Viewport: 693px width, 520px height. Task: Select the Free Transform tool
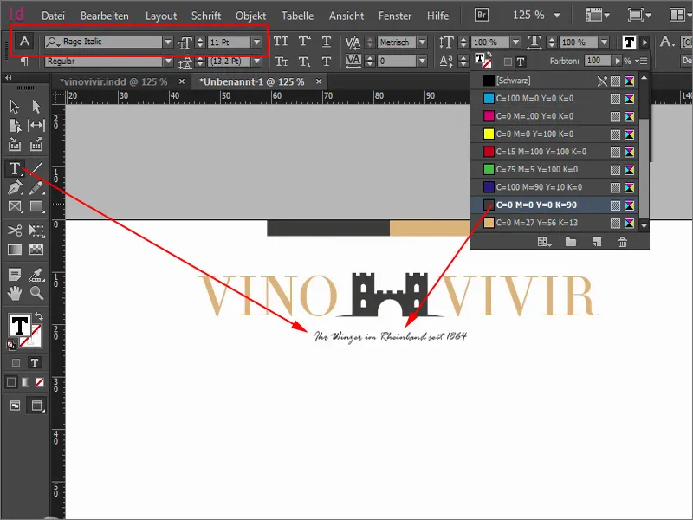(36, 231)
